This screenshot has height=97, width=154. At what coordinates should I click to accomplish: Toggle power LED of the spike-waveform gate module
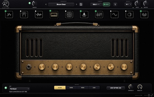6,11
